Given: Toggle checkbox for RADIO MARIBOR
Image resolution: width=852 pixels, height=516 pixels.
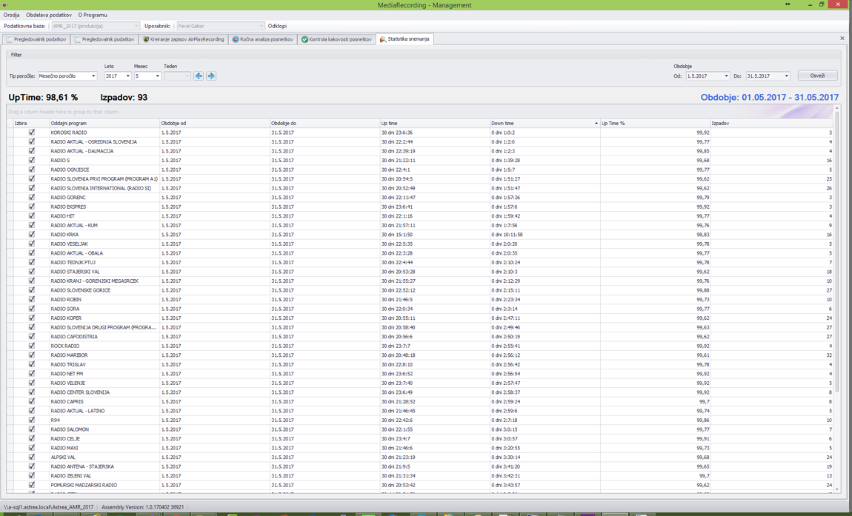Looking at the screenshot, I should (32, 355).
